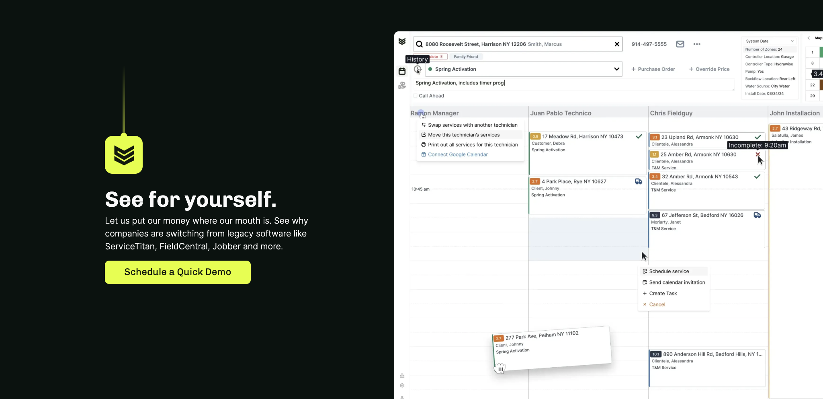This screenshot has height=399, width=823.
Task: Click the truck icon on 4 Park Place
Action: [638, 181]
